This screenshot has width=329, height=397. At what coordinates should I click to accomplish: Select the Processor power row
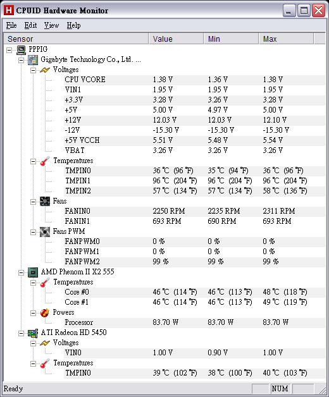click(194, 323)
